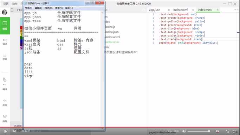Open the 格式(O) menu in Notepad
Image resolution: width=240 pixels, height=135 pixels.
(48, 8)
